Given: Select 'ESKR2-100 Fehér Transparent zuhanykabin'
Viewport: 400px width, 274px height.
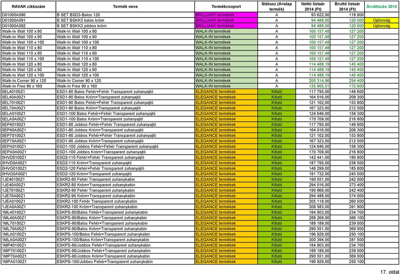Looking at the screenshot, I should tap(97, 201).
